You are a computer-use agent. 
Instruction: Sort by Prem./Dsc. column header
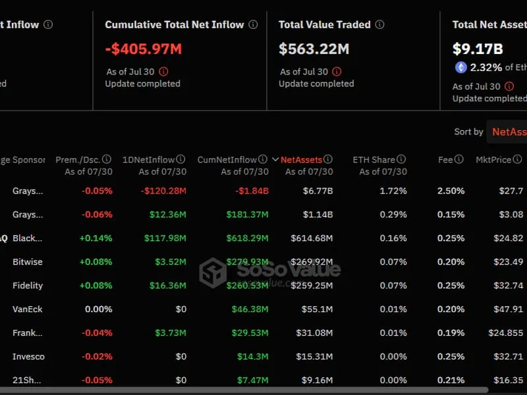pyautogui.click(x=78, y=159)
